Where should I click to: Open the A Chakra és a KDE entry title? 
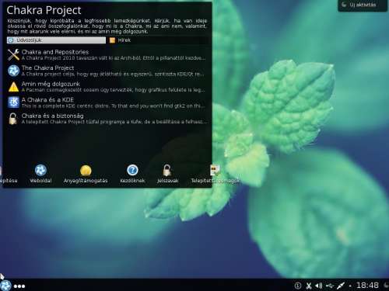click(47, 100)
